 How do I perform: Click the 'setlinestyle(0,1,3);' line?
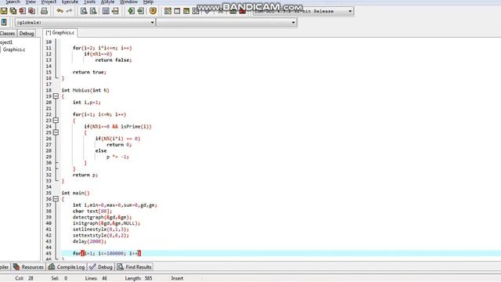coord(101,230)
